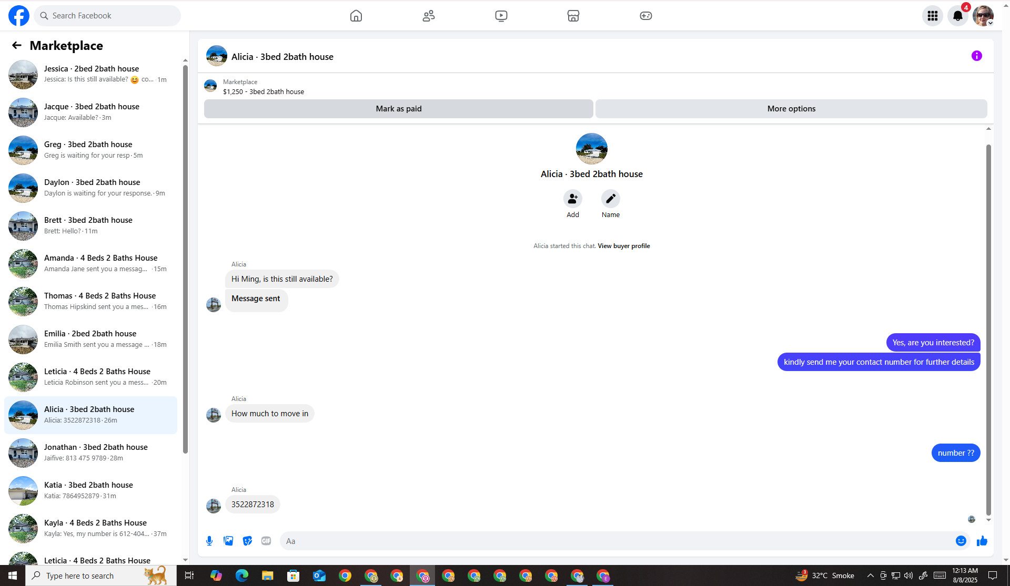The image size is (1010, 586).
Task: Switch to the Marketplace tab in the top navigation
Action: coord(573,16)
